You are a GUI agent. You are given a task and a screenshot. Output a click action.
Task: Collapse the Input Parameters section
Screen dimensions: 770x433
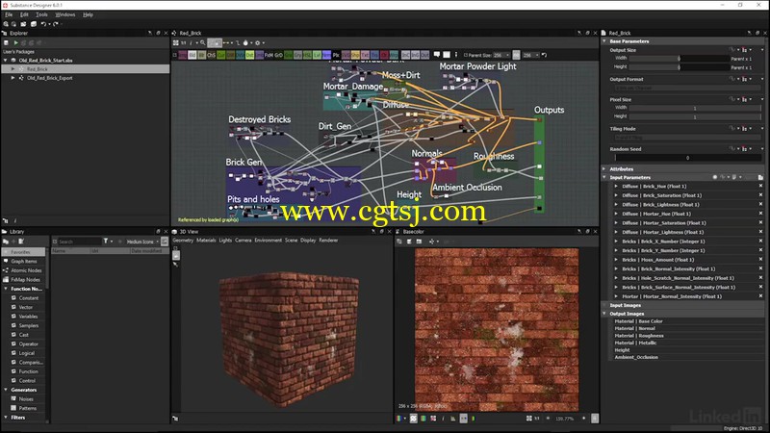[604, 177]
